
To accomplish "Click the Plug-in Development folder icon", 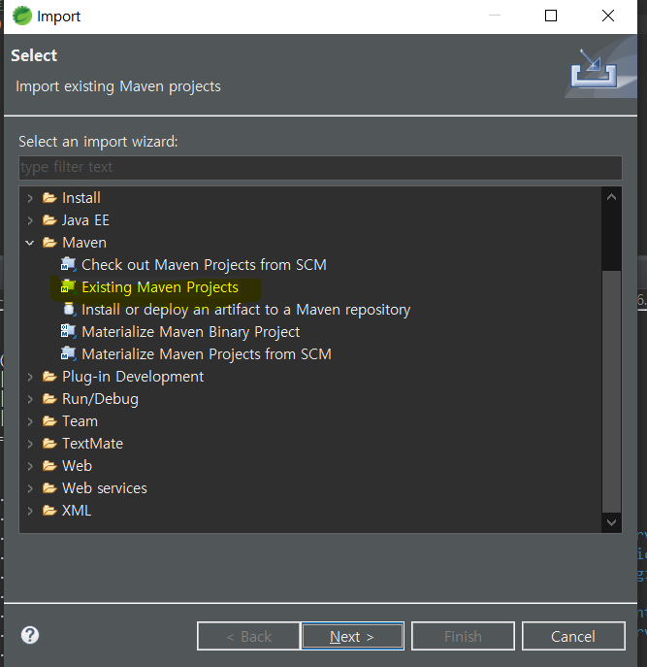I will (x=49, y=377).
